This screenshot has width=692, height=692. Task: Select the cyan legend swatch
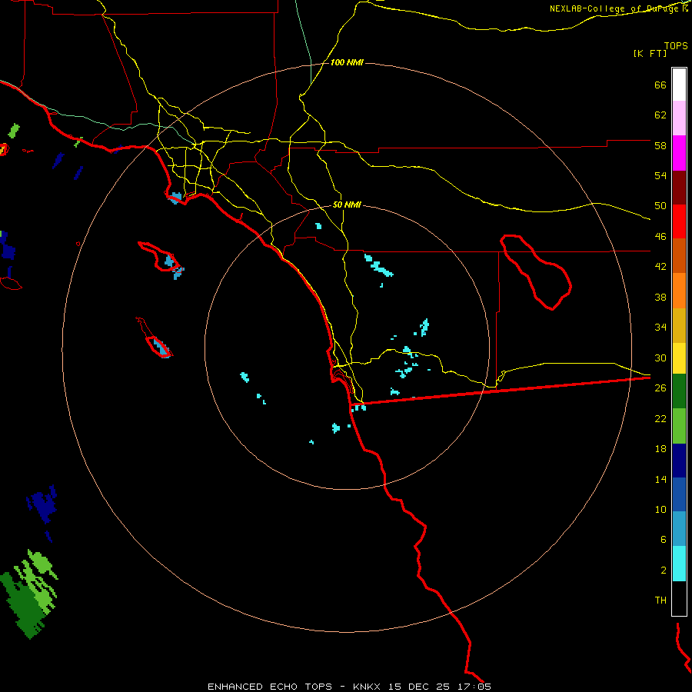click(679, 564)
